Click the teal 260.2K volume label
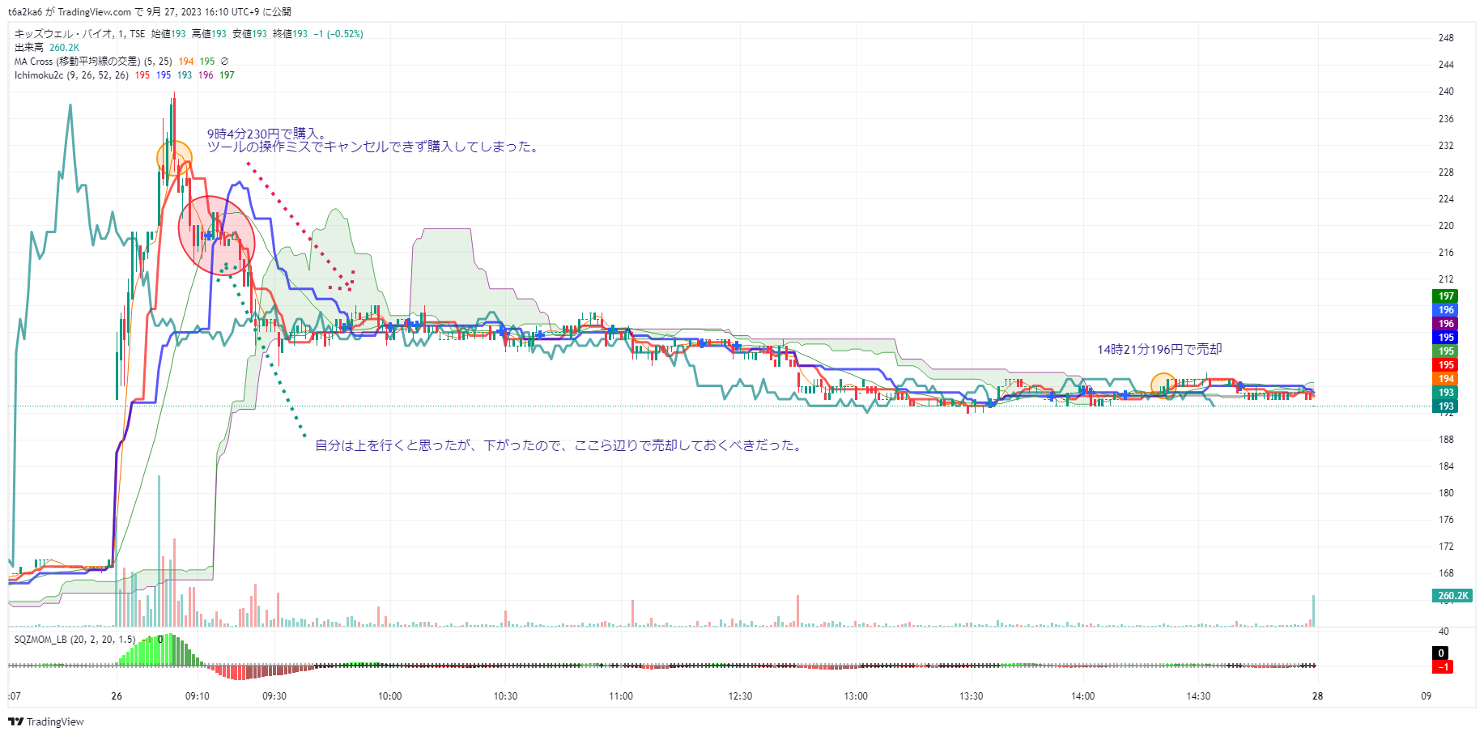 point(1452,596)
